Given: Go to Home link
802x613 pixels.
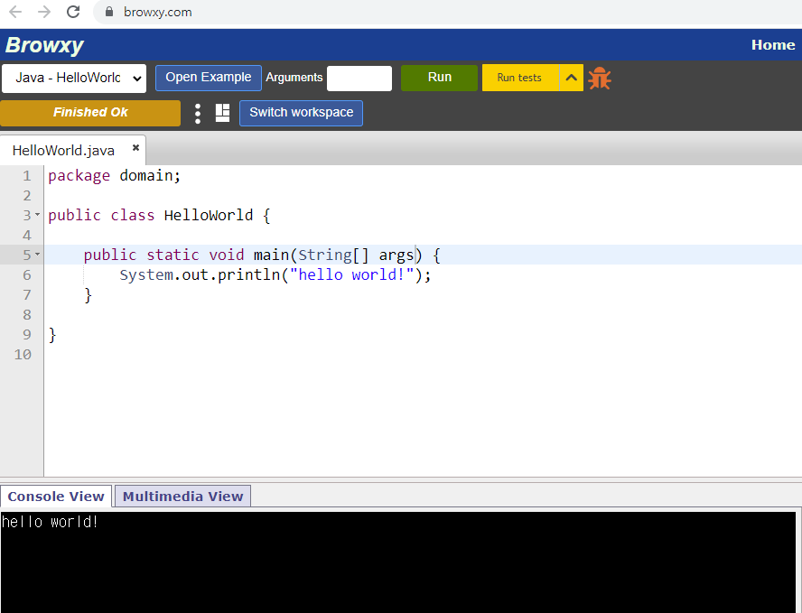Looking at the screenshot, I should 773,45.
